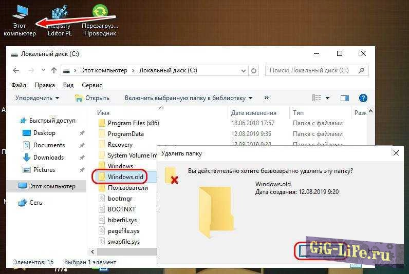
Task: Select the Program Files (x86) folder
Action: [x=129, y=123]
